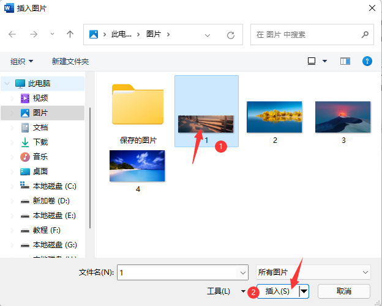Close the 插入图片 dialog

(372, 8)
